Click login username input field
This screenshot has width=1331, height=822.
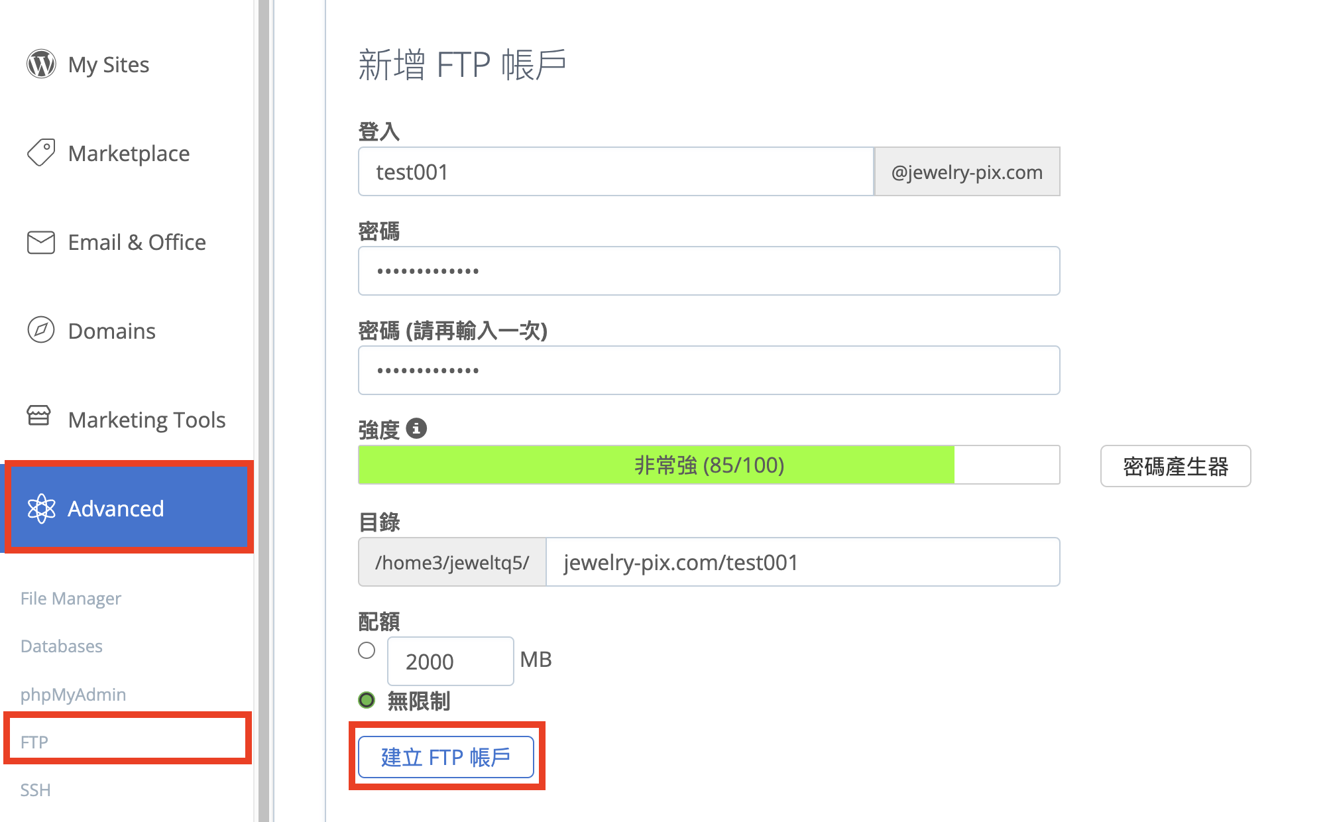[x=615, y=171]
